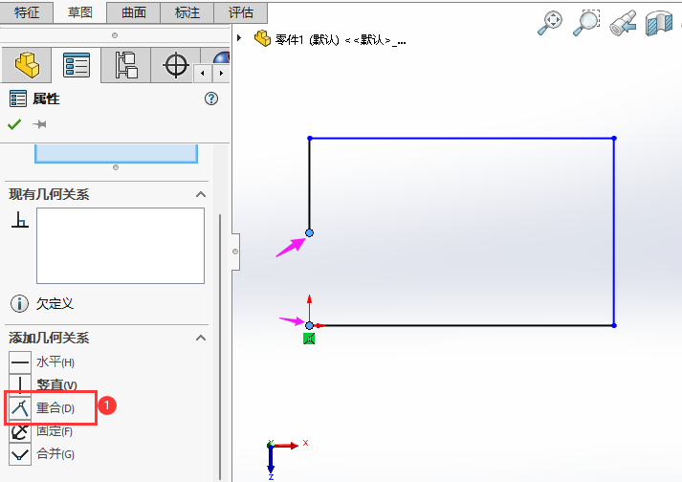Collapse the 添加几何关系 section

201,338
